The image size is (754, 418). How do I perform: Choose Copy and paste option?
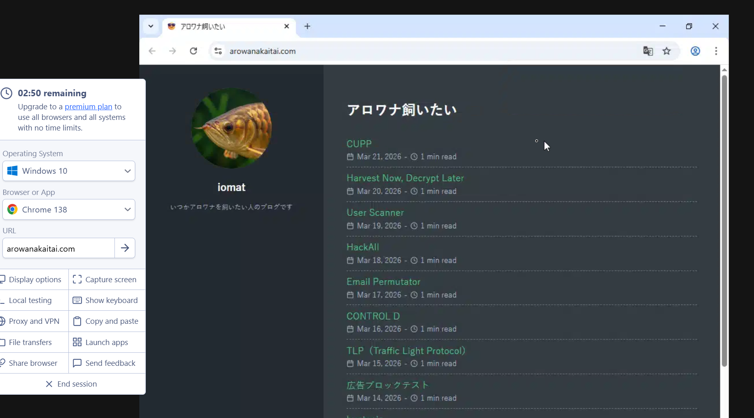106,321
